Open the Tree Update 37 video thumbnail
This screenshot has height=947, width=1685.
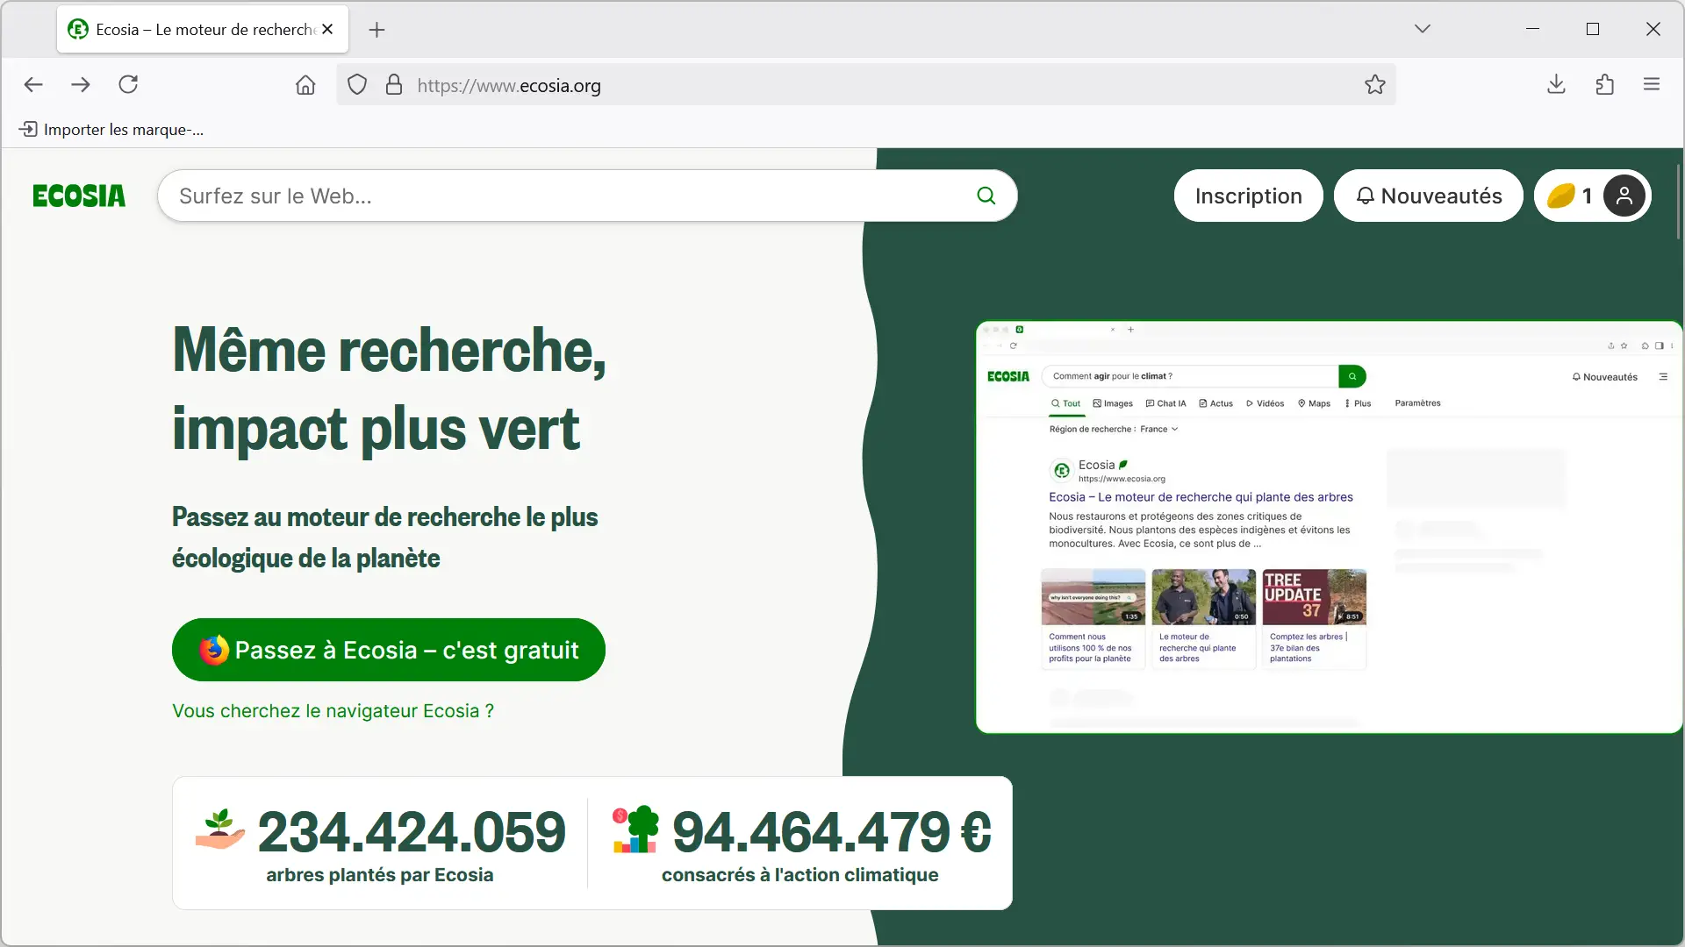tap(1314, 597)
